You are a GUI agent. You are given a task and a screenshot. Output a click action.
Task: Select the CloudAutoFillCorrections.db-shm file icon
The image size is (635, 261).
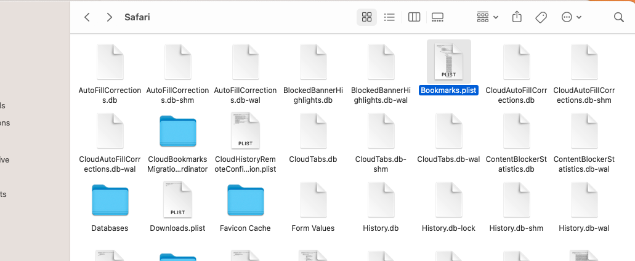tap(584, 62)
